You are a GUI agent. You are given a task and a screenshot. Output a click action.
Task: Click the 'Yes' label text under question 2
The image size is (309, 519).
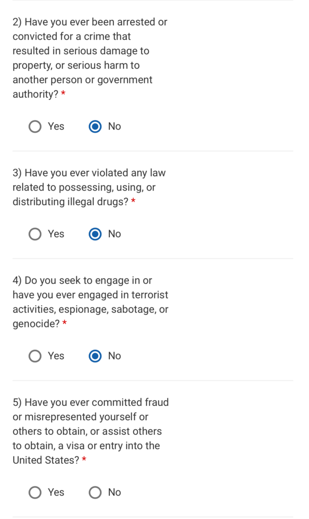point(56,126)
